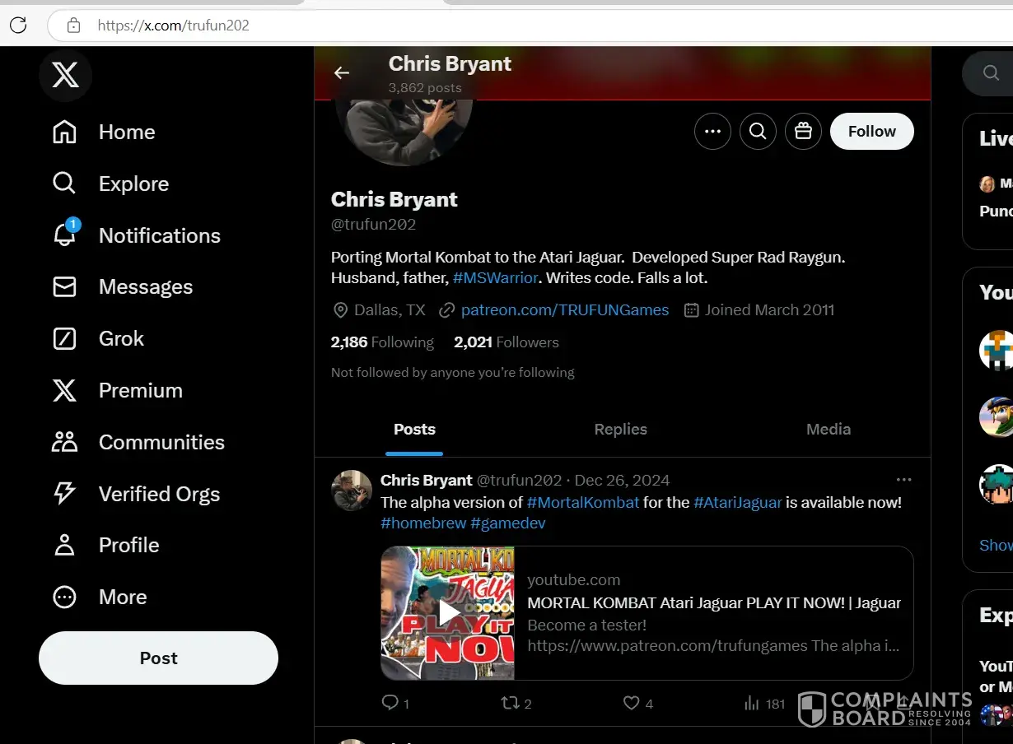Image resolution: width=1013 pixels, height=744 pixels.
Task: Click the X logo in sidebar
Action: [65, 76]
